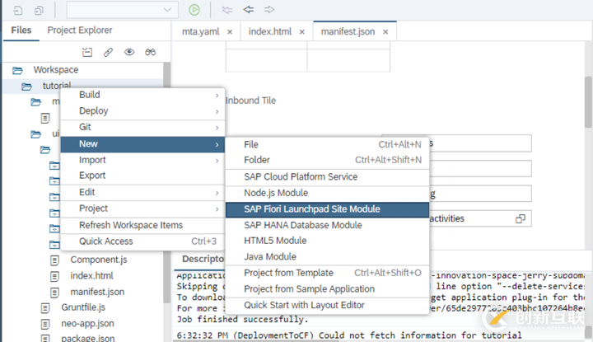Open the run configuration dropdown
The height and width of the screenshot is (342, 593).
pyautogui.click(x=122, y=10)
